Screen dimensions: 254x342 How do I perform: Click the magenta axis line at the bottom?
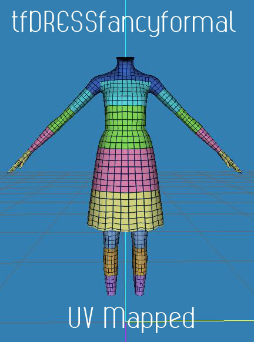coord(126,334)
